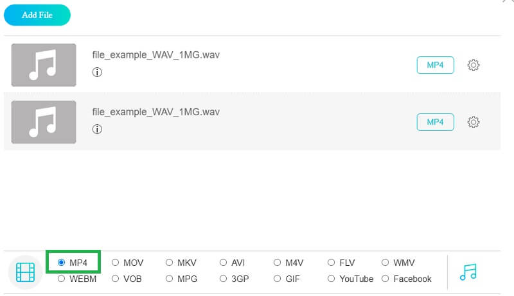Switch to audio formats music note icon
The height and width of the screenshot is (296, 514).
(x=468, y=272)
